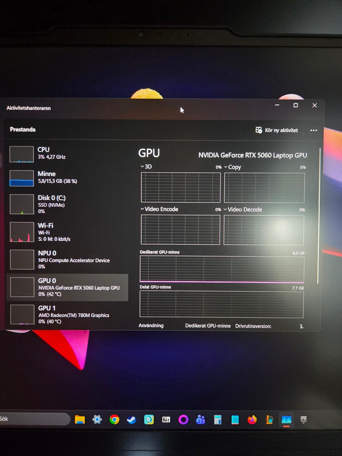Select GPU 1 AMD Radeon 780M entry

pyautogui.click(x=67, y=314)
